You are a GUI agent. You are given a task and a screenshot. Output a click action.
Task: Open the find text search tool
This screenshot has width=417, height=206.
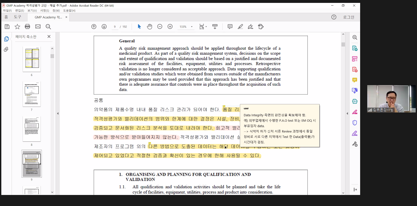48,27
